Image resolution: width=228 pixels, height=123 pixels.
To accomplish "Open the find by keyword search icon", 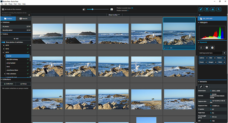I will tap(201, 9).
